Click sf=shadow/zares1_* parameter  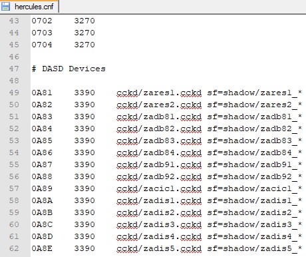[x=255, y=93]
